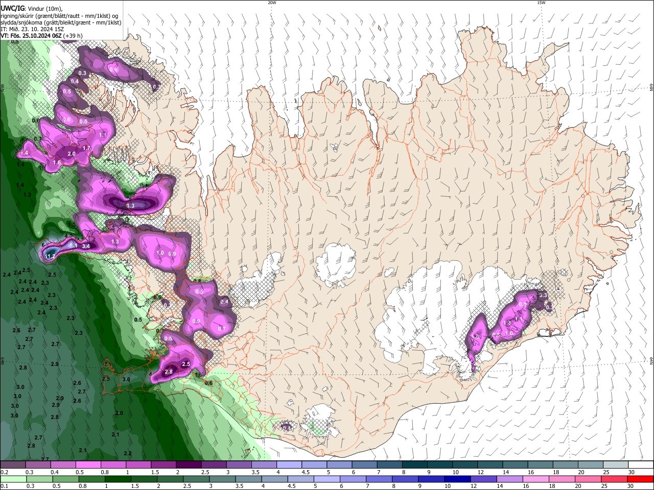Click the white 2.0 value in purple area

(72, 154)
